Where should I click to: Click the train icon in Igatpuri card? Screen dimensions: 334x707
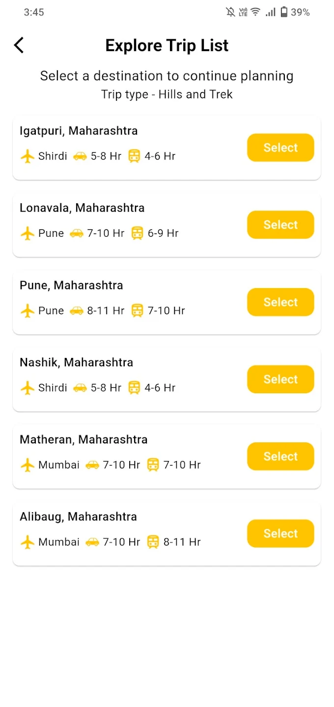coord(134,157)
